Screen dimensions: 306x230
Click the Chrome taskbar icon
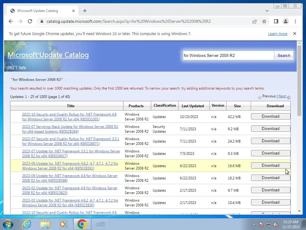point(82,224)
